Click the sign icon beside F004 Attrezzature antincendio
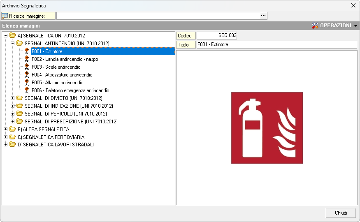The width and height of the screenshot is (360, 222). pyautogui.click(x=27, y=75)
